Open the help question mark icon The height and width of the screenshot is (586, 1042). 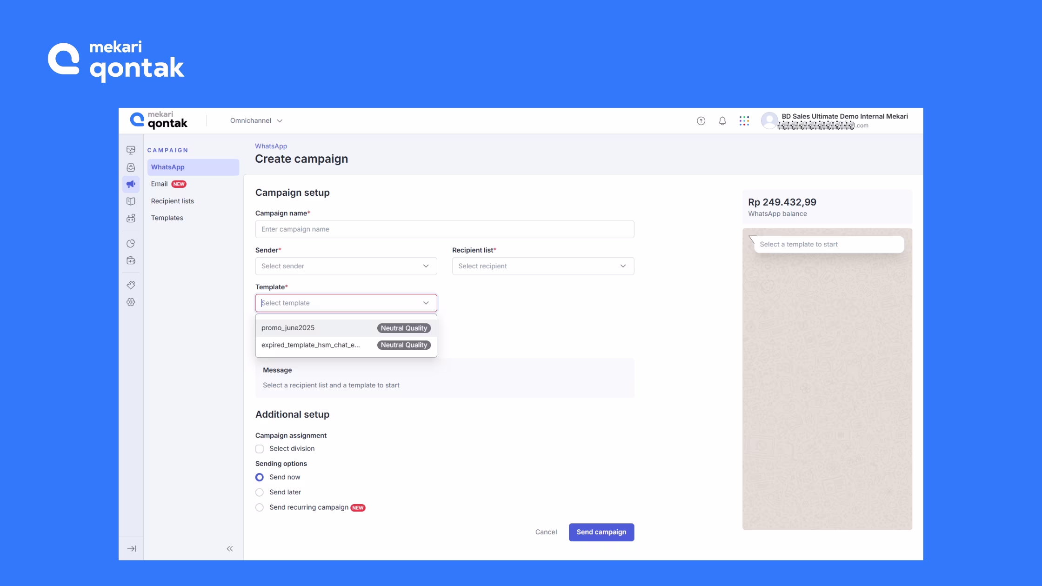click(x=701, y=121)
